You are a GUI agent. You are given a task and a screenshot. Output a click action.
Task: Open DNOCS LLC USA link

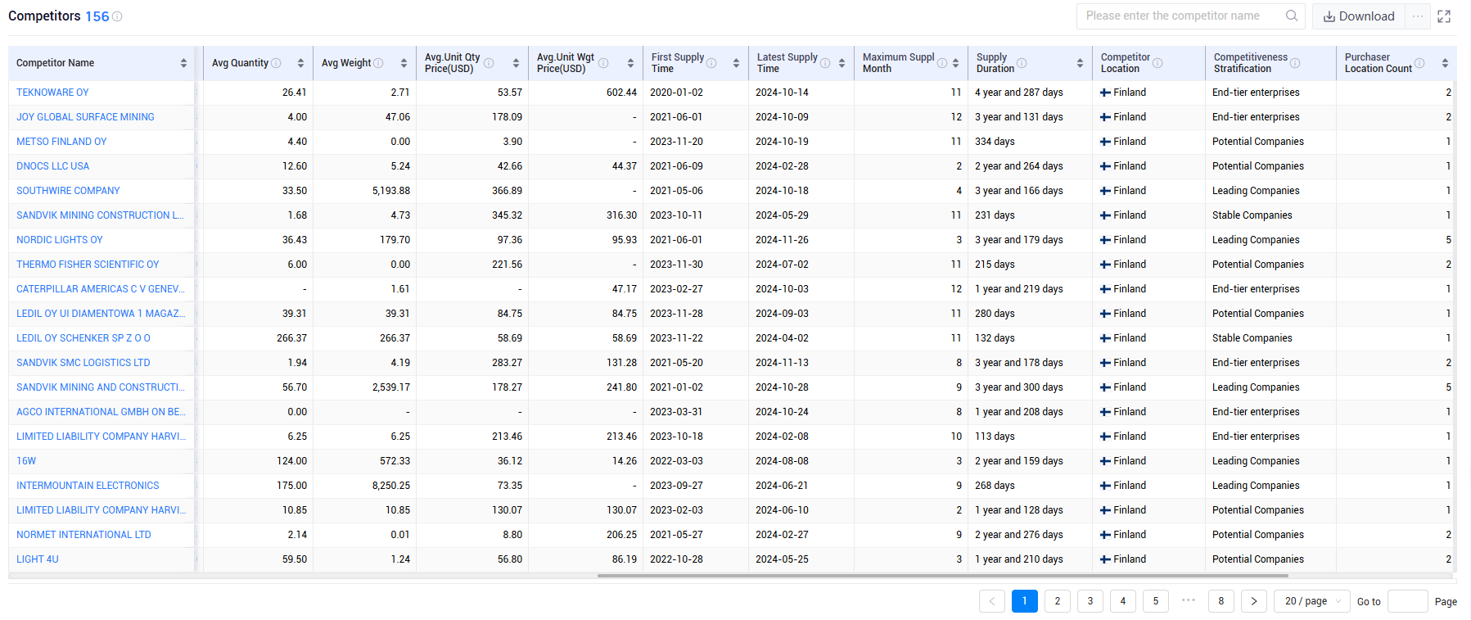point(53,166)
